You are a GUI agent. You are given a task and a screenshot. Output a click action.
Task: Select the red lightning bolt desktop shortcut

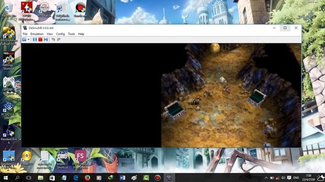coord(26,11)
